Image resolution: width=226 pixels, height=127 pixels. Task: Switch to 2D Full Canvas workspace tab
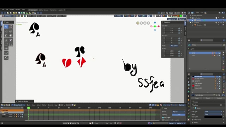pyautogui.click(x=43, y=10)
